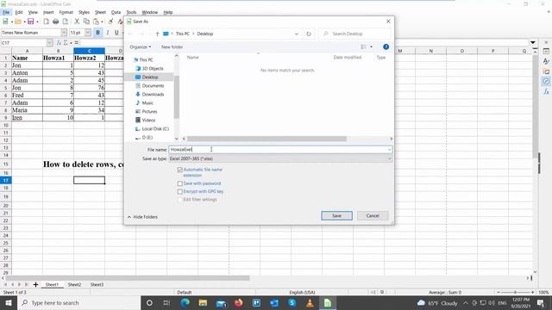
Task: Enable Encrypt with GPG key checkbox
Action: point(180,191)
